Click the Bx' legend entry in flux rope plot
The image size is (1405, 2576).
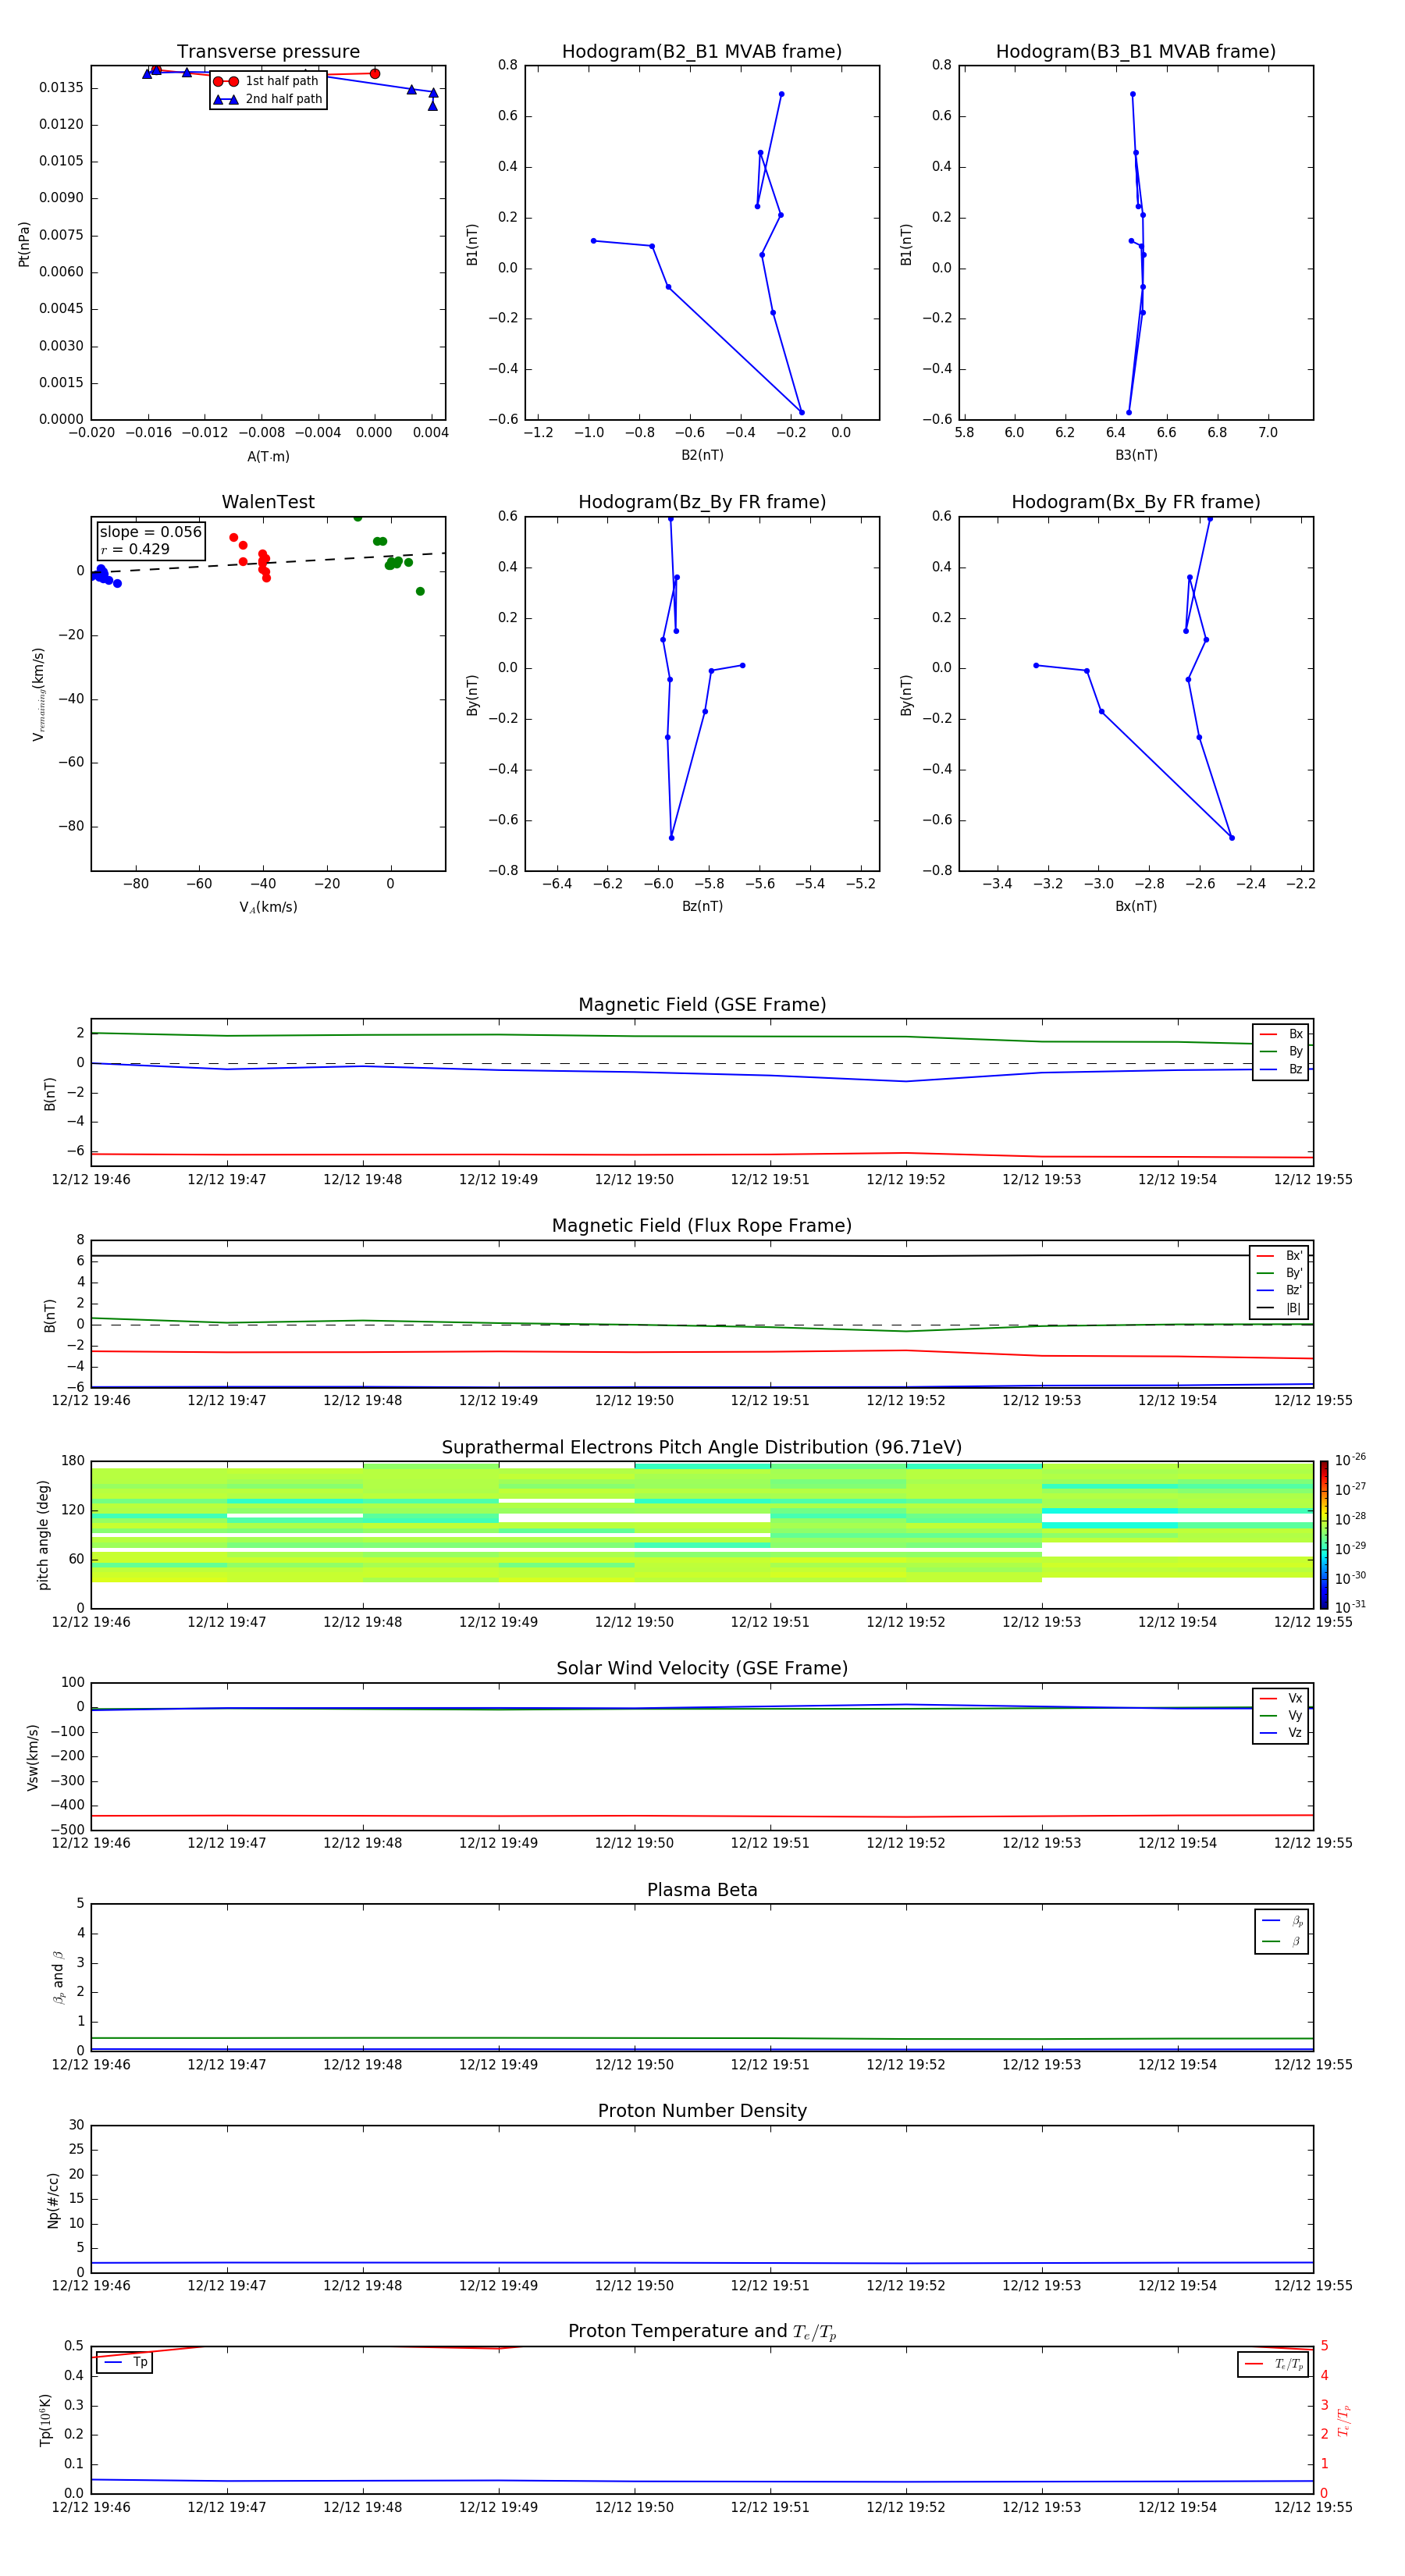(1279, 1256)
